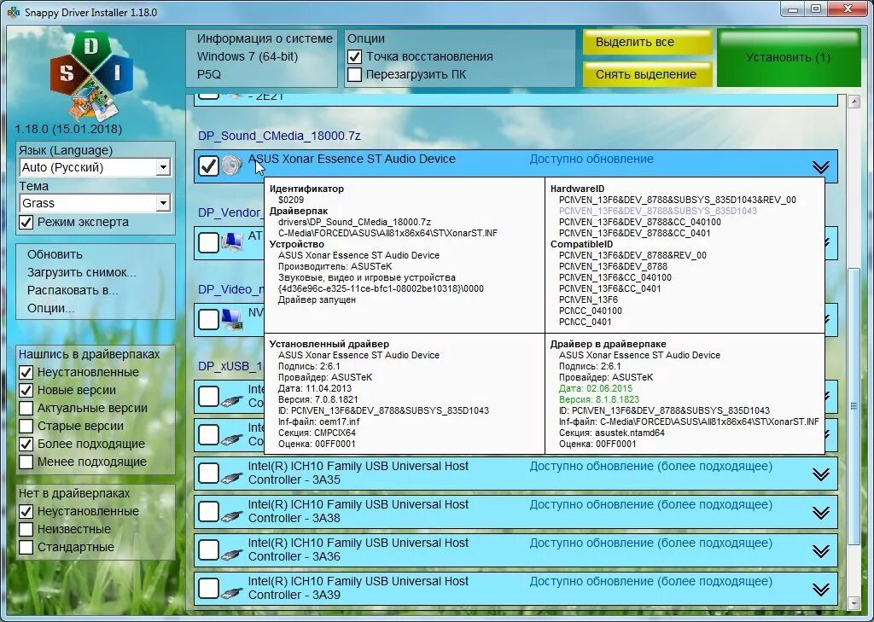This screenshot has width=874, height=622.
Task: Select the USB Controller 3A39 driver checkbox
Action: (x=208, y=589)
